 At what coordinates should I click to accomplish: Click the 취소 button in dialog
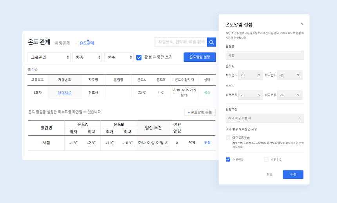pyautogui.click(x=269, y=175)
